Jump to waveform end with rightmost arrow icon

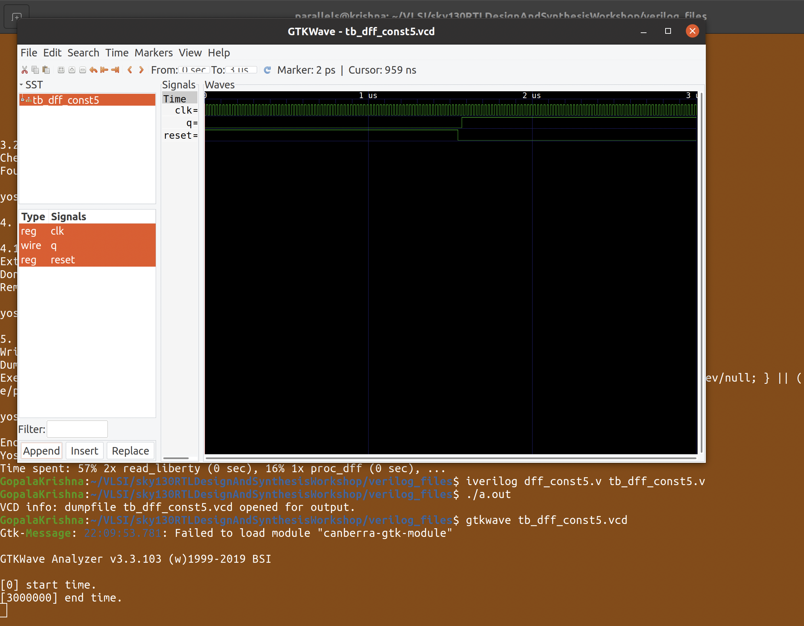(115, 70)
